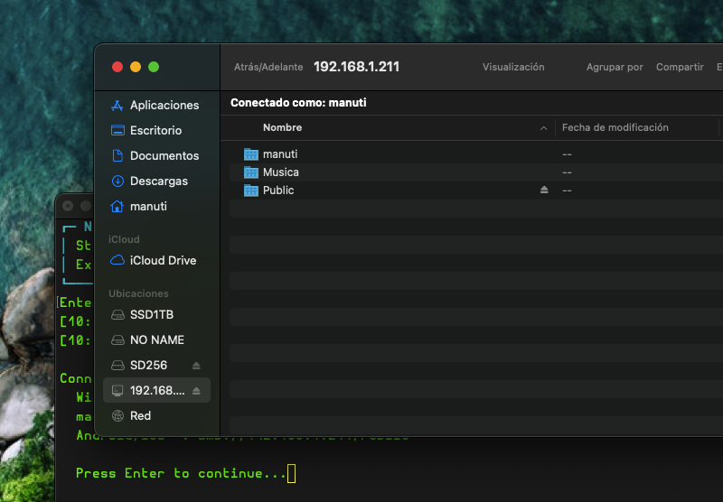
Task: Select the 192.168... server in the sidebar
Action: coord(156,391)
